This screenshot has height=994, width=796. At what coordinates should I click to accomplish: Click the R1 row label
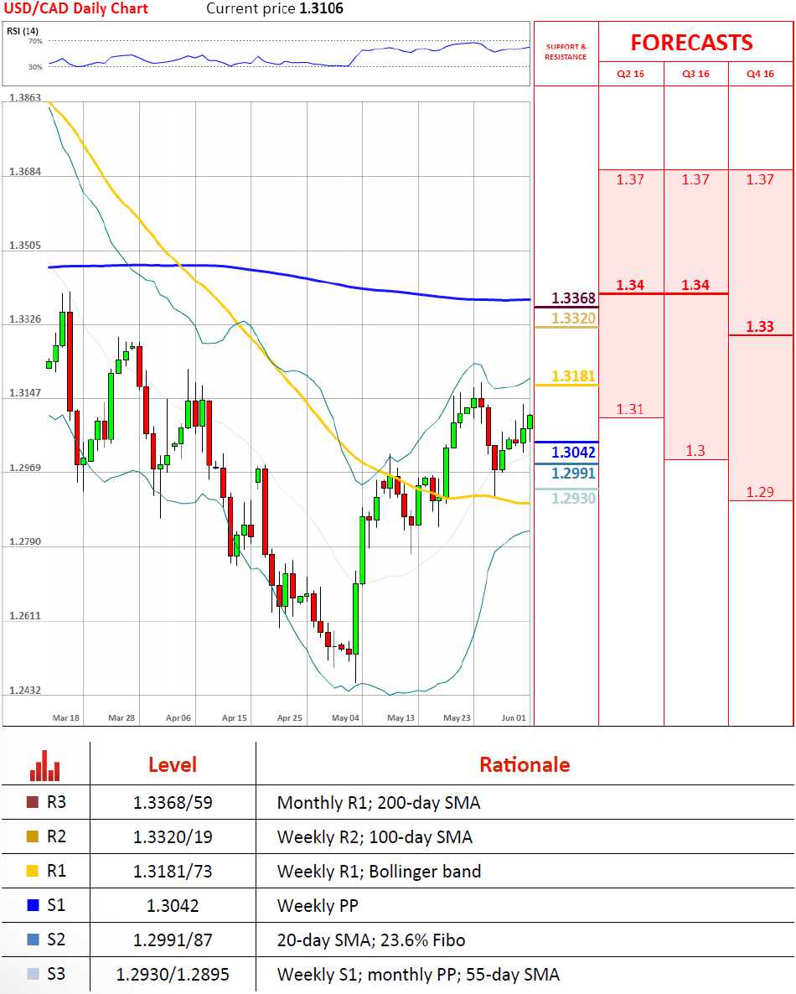(x=56, y=871)
